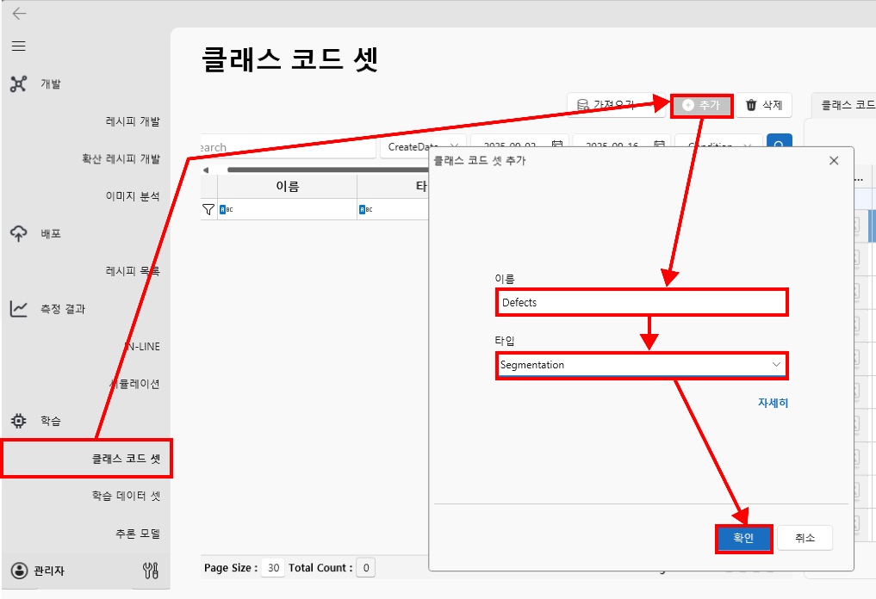Toggle the hamburger navigation menu
The height and width of the screenshot is (599, 876).
click(x=18, y=46)
